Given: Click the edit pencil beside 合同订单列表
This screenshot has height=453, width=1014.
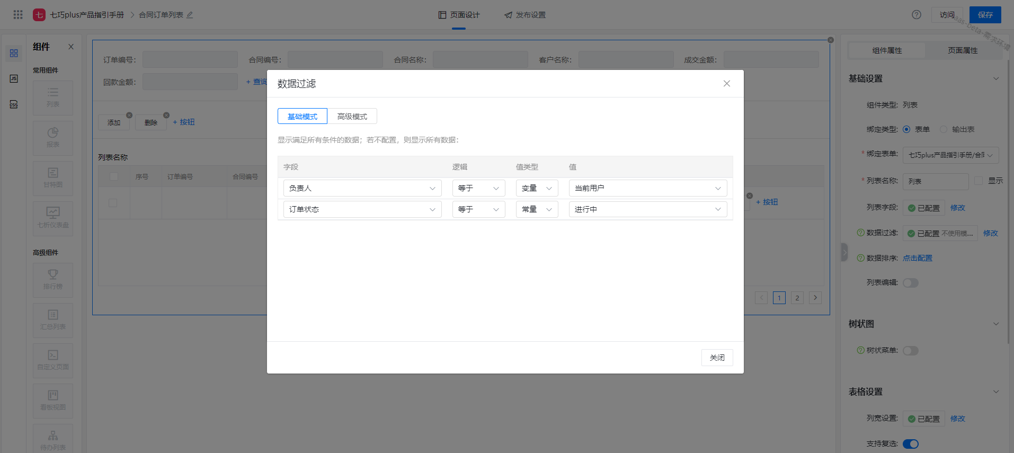Looking at the screenshot, I should click(190, 15).
